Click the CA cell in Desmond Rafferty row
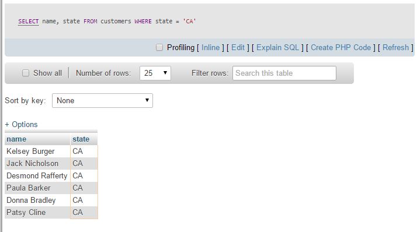417x232 pixels. pyautogui.click(x=84, y=175)
